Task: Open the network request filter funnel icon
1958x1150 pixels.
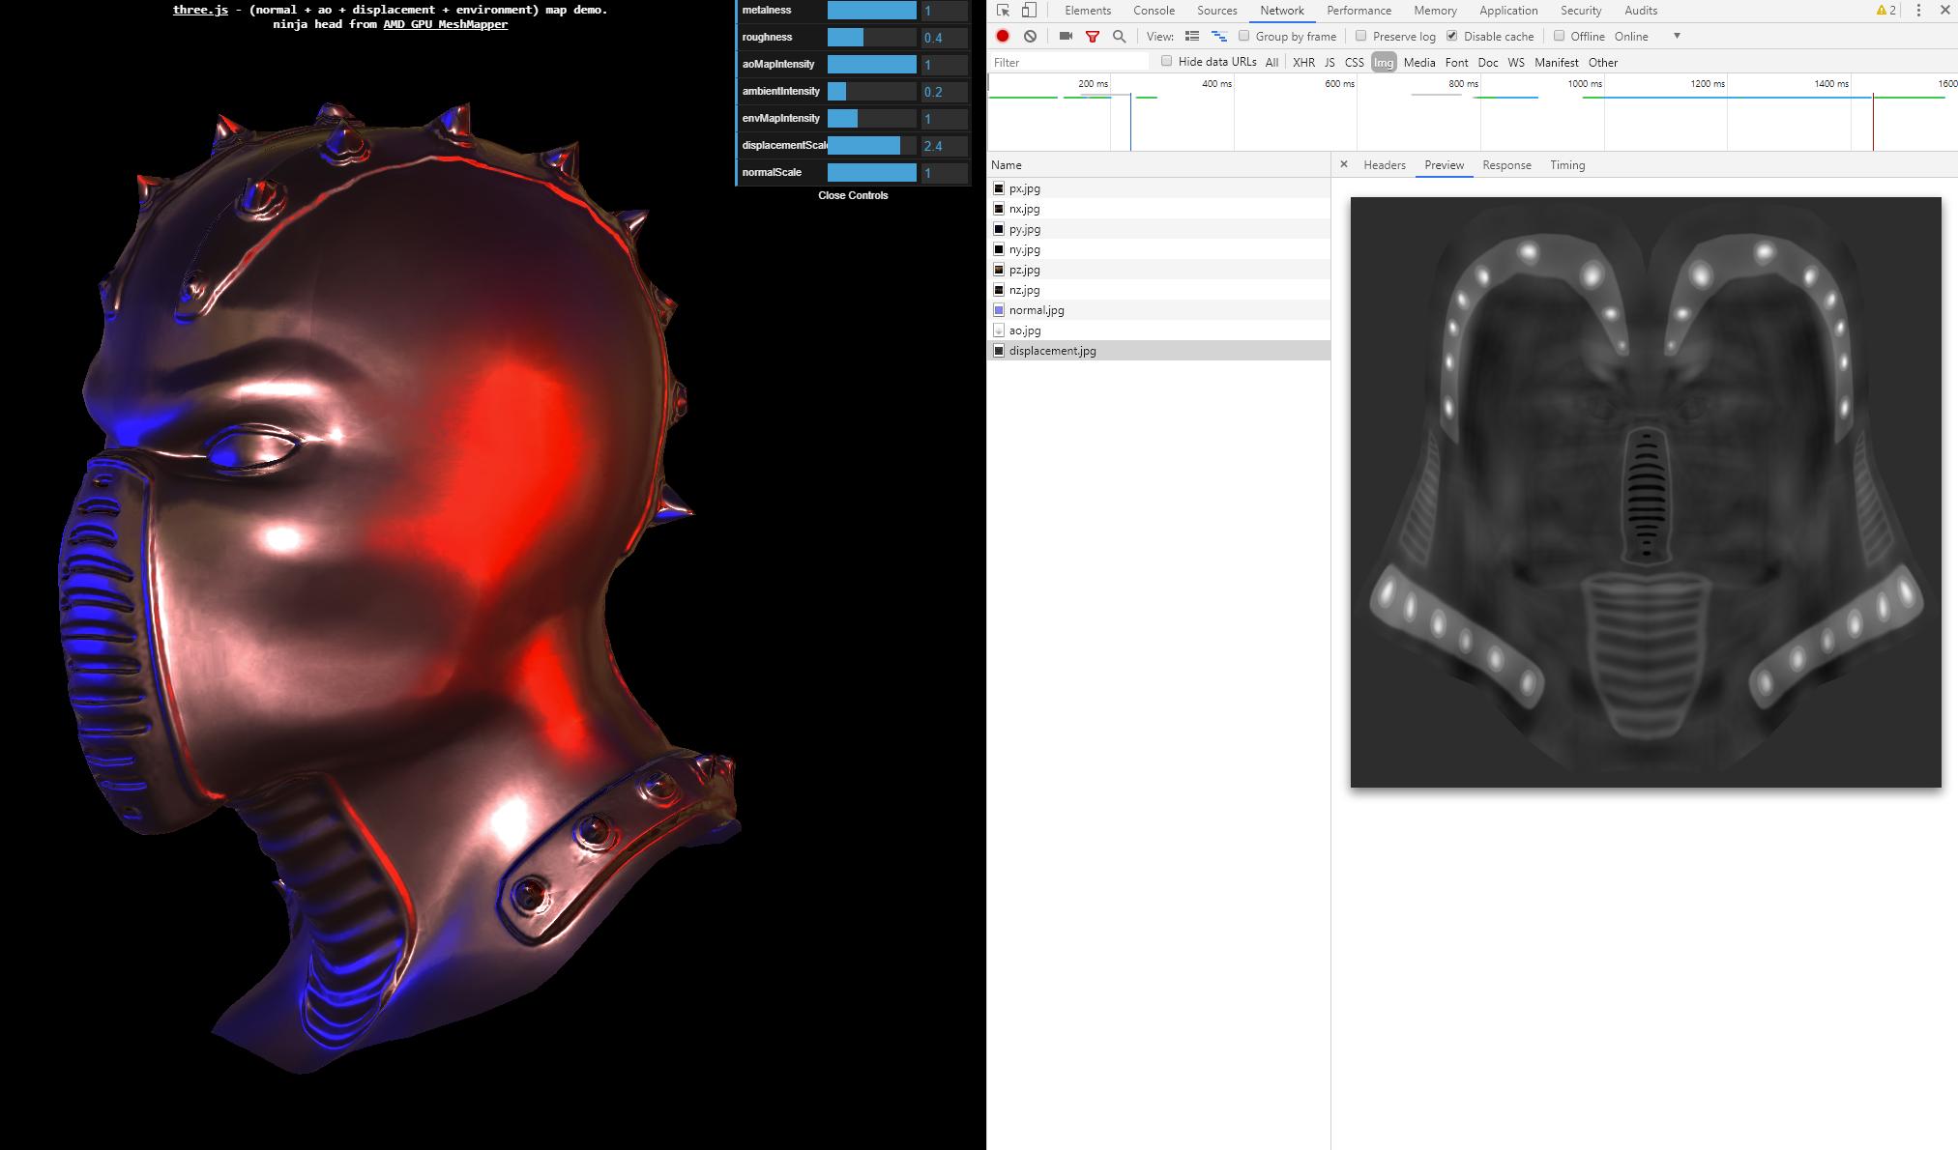Action: [x=1093, y=36]
